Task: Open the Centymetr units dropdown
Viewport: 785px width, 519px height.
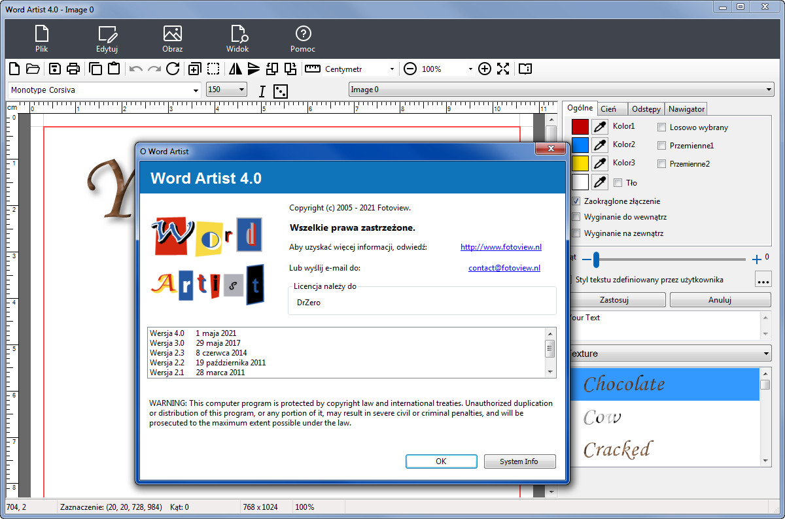Action: [x=392, y=69]
